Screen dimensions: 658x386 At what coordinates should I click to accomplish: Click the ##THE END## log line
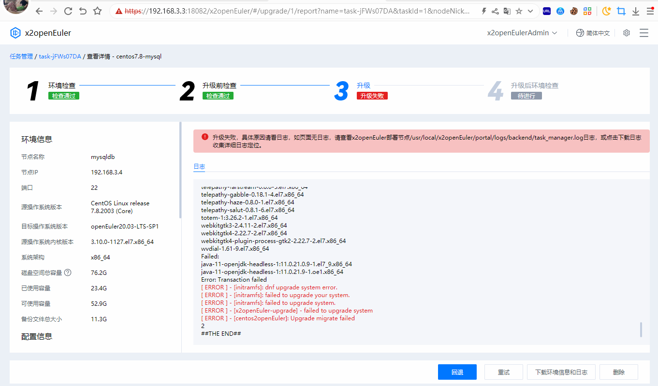tap(221, 334)
